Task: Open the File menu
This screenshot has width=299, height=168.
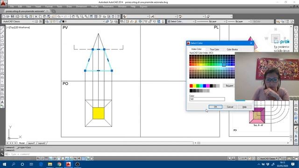Action: point(12,7)
